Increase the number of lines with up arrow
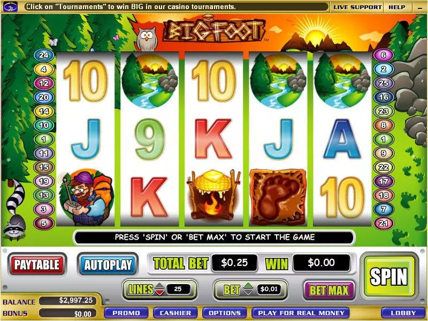428x321 pixels. (159, 286)
